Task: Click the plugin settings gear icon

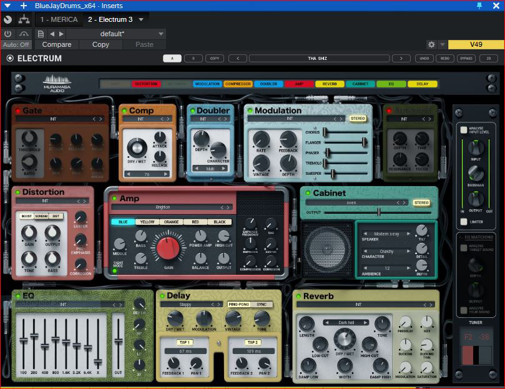Action: click(431, 45)
